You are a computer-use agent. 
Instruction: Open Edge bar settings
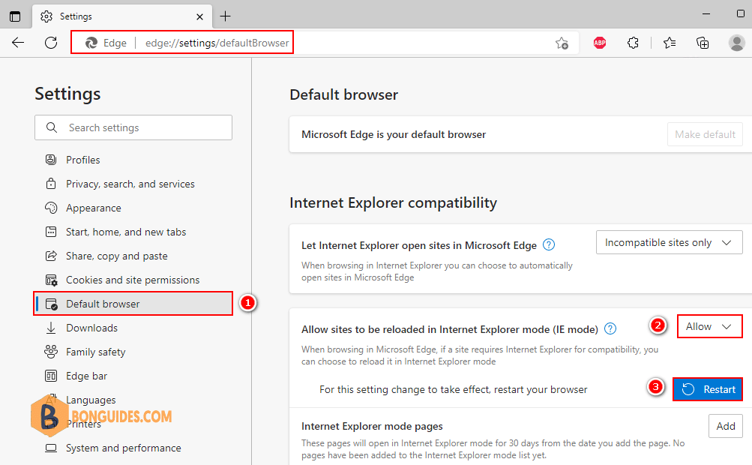pos(133,376)
